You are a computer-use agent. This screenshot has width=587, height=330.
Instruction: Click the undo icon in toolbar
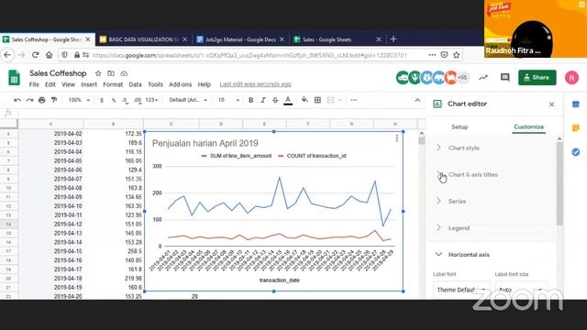17,100
